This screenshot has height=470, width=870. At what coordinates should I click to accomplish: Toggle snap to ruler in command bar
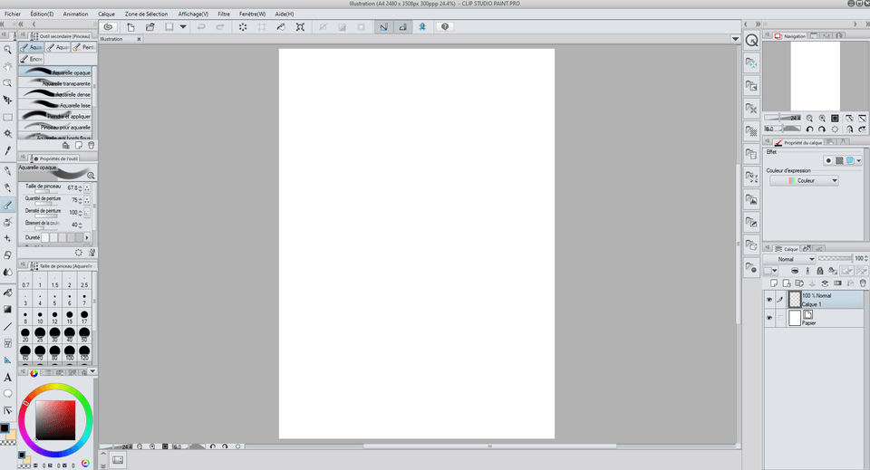[383, 26]
